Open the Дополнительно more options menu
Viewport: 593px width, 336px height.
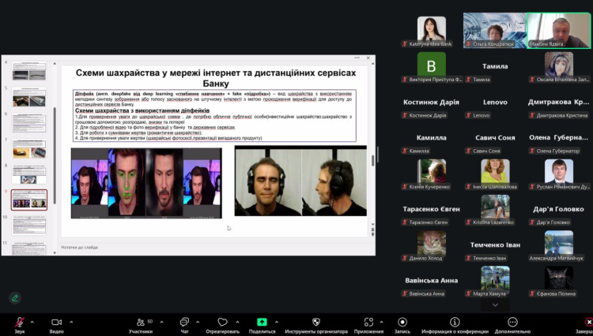[512, 323]
